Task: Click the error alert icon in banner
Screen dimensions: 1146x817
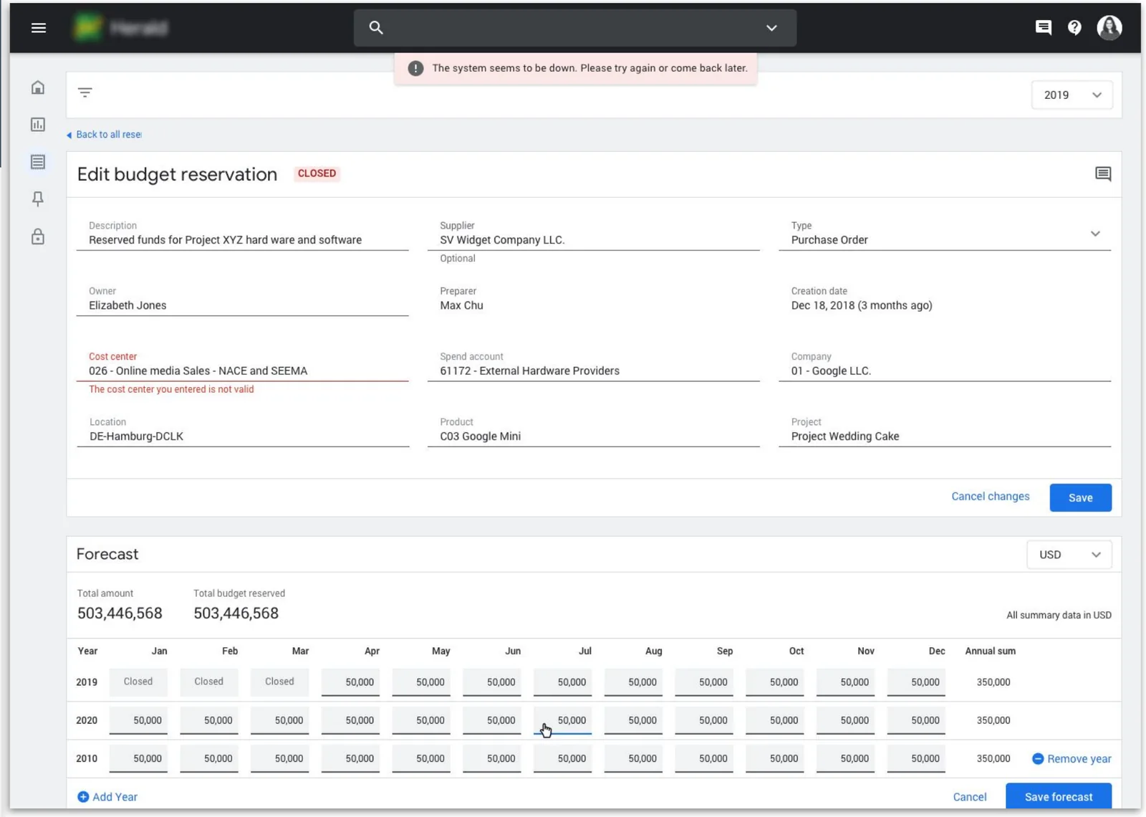Action: [x=415, y=68]
